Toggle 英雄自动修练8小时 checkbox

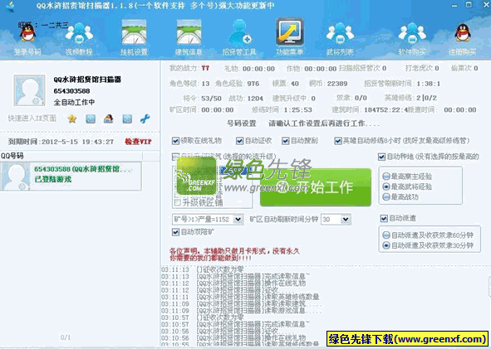[338, 141]
